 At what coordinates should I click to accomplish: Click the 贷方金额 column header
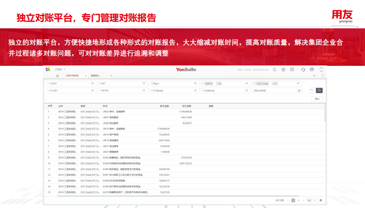[x=187, y=106]
